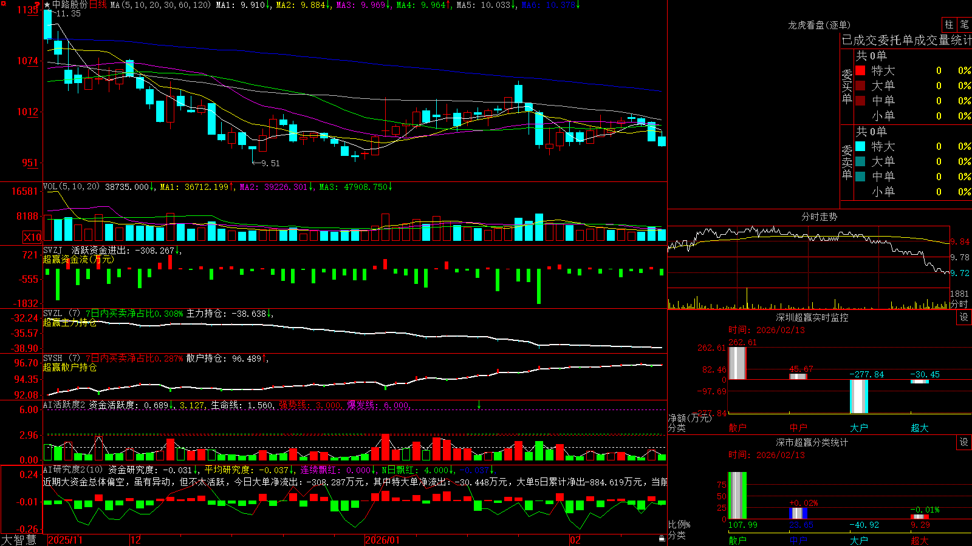972x546 pixels.
Task: Click the teal 中单 sell-order swatch
Action: pos(860,177)
